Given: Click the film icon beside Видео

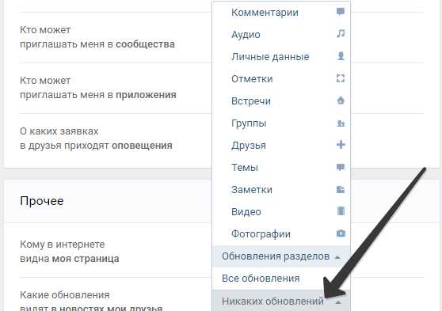Looking at the screenshot, I should coord(341,211).
